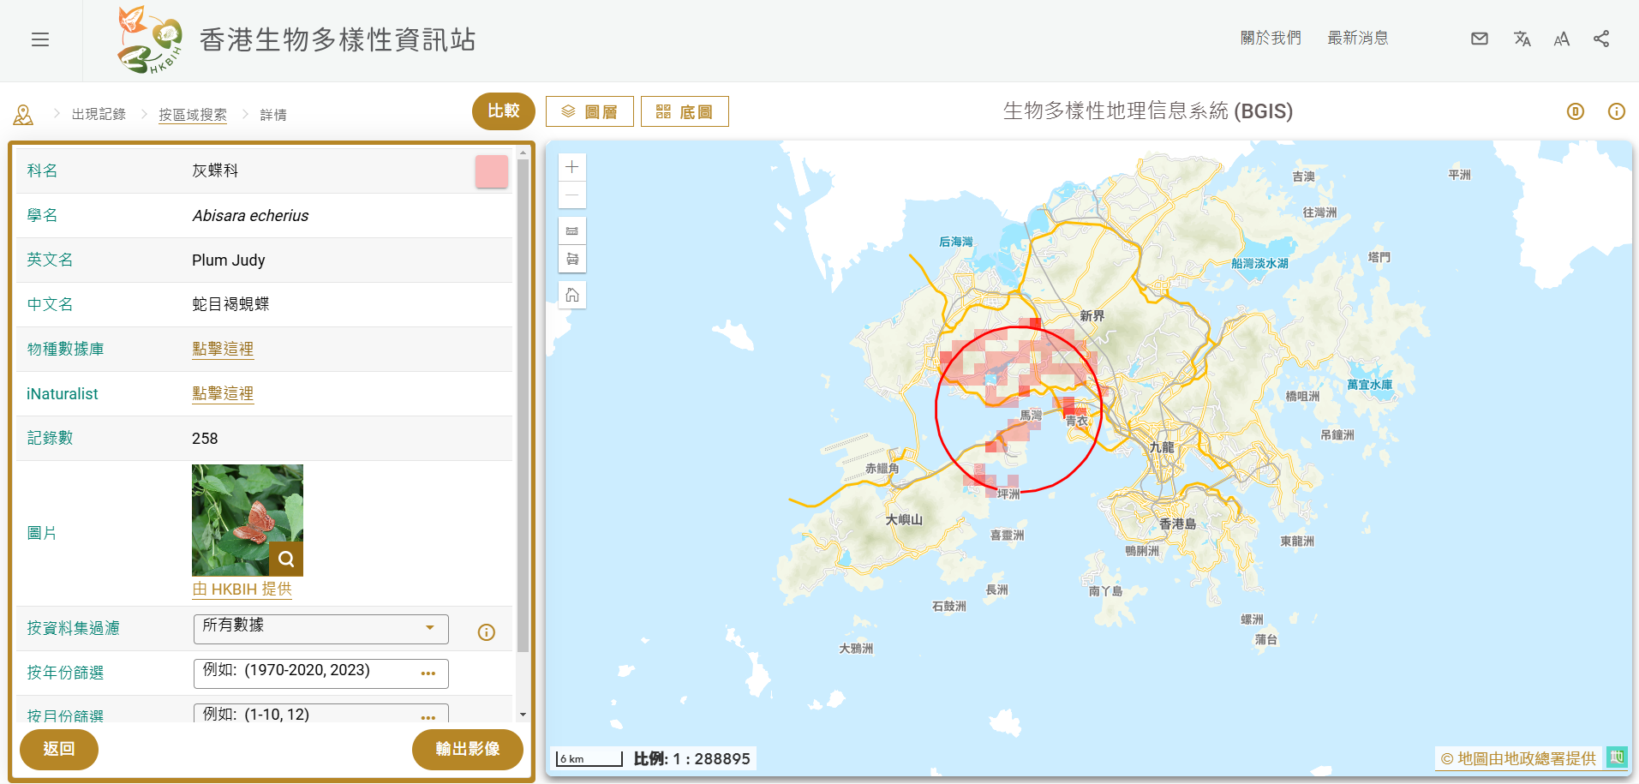Viewport: 1639px width, 784px height.
Task: Click the font size icon
Action: pyautogui.click(x=1562, y=39)
